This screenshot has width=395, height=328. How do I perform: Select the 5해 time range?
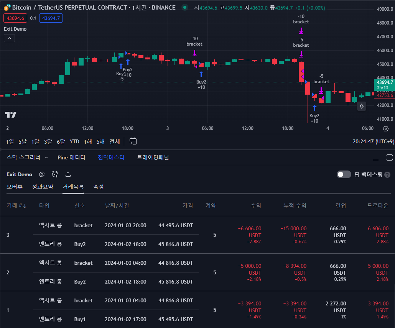[x=100, y=141]
